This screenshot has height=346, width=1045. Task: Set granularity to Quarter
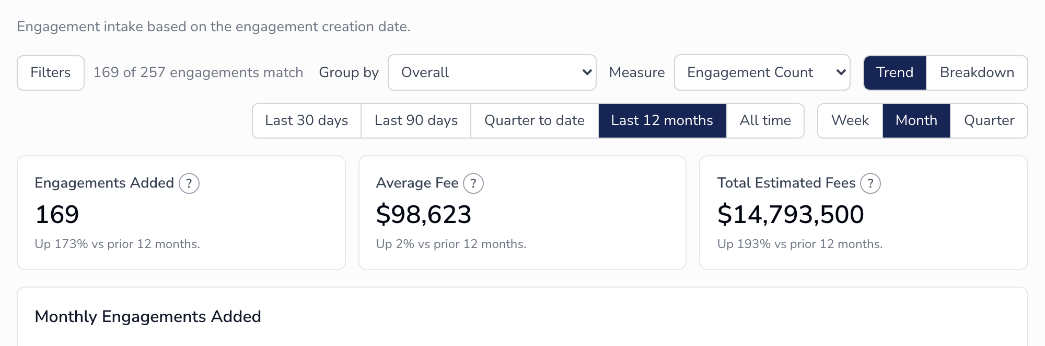tap(989, 121)
